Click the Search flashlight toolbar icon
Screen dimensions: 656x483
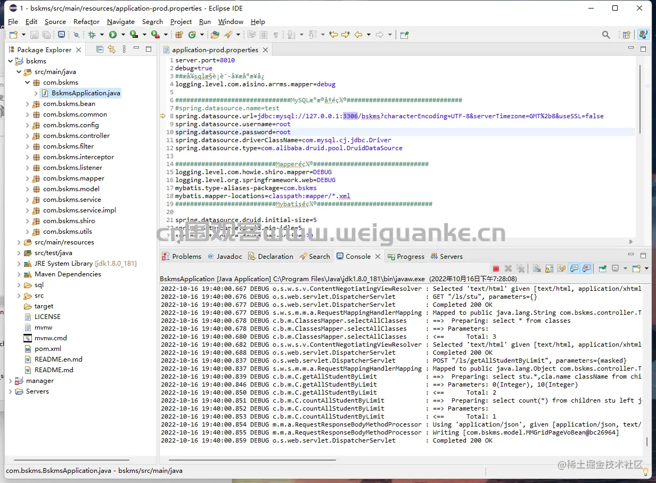pos(228,35)
